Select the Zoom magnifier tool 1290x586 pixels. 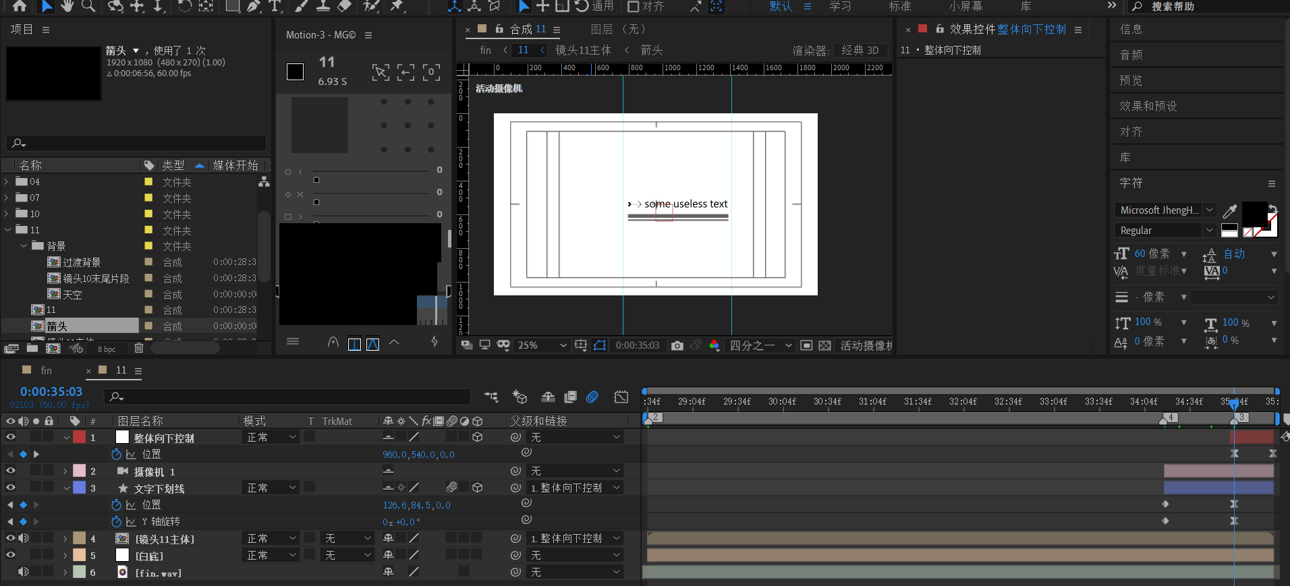coord(88,6)
